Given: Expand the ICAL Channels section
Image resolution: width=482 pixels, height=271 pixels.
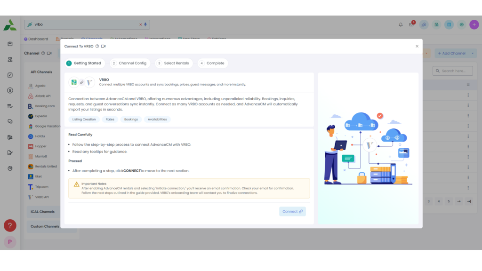Looking at the screenshot, I should tap(42, 212).
